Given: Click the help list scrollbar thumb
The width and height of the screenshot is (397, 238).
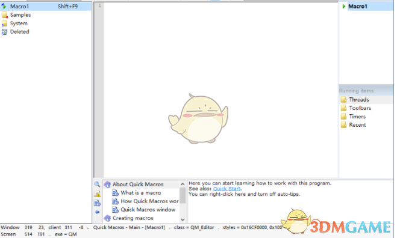Looking at the screenshot, I should point(183,195).
